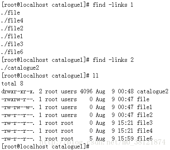Select the './file2' result line

pos(12,28)
